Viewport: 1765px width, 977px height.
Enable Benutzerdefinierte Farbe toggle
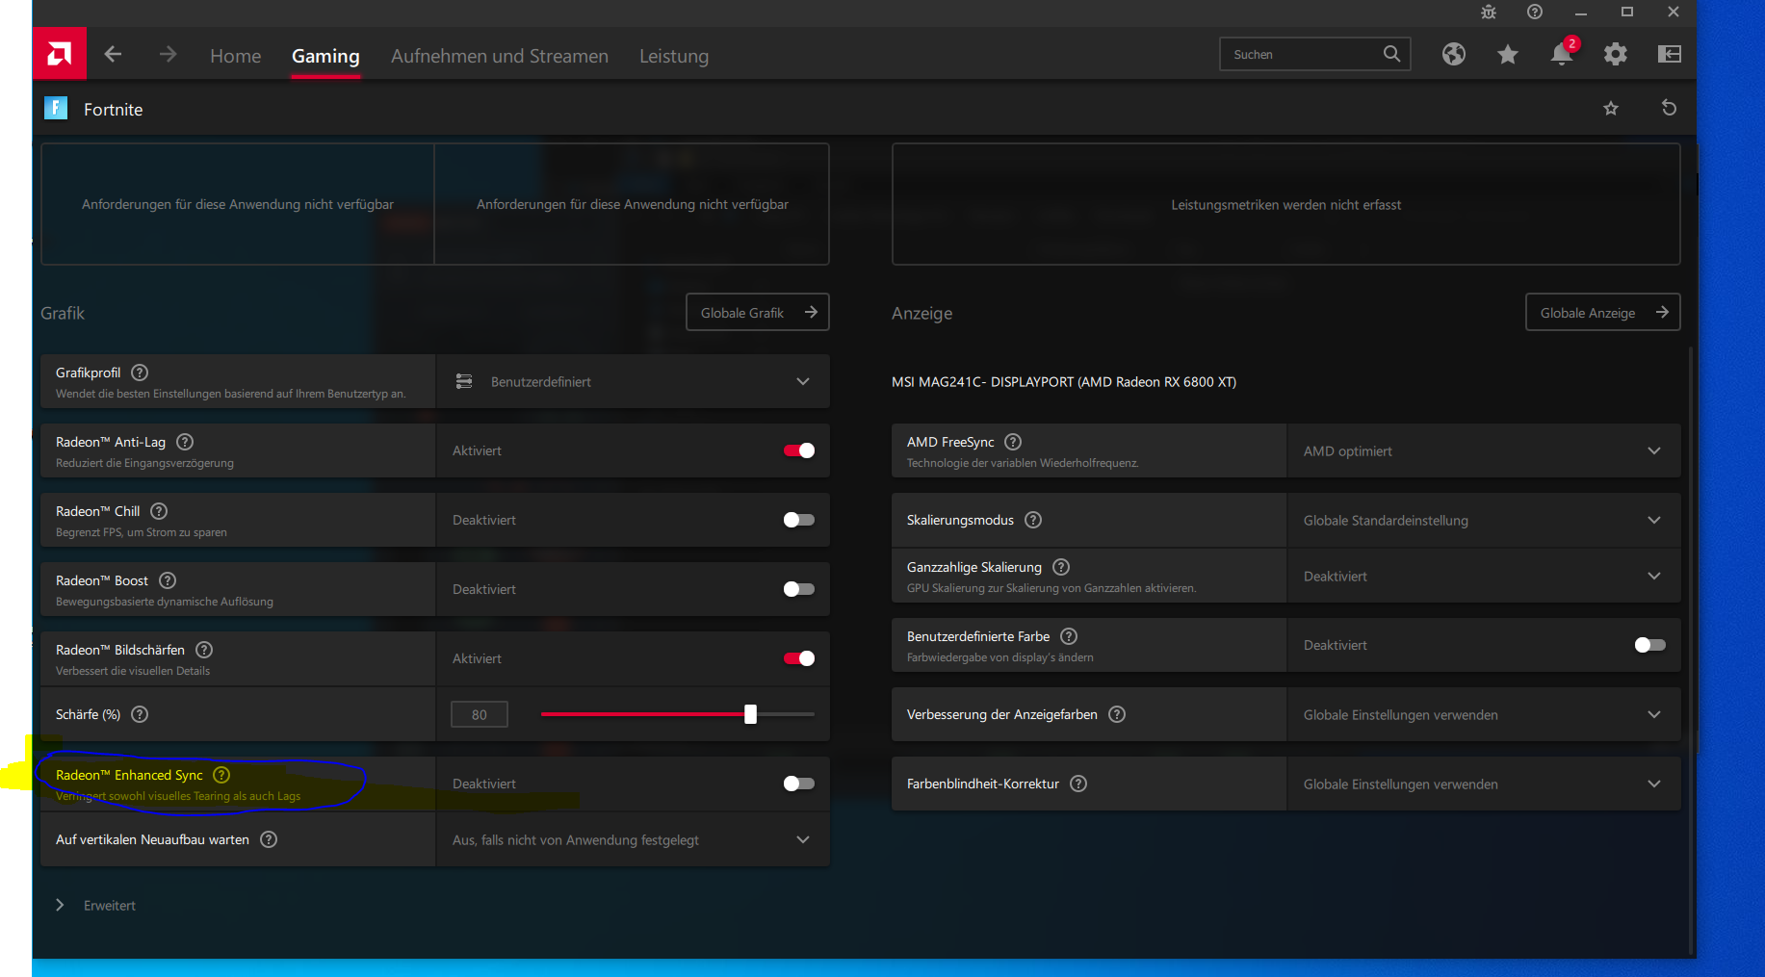click(1650, 645)
